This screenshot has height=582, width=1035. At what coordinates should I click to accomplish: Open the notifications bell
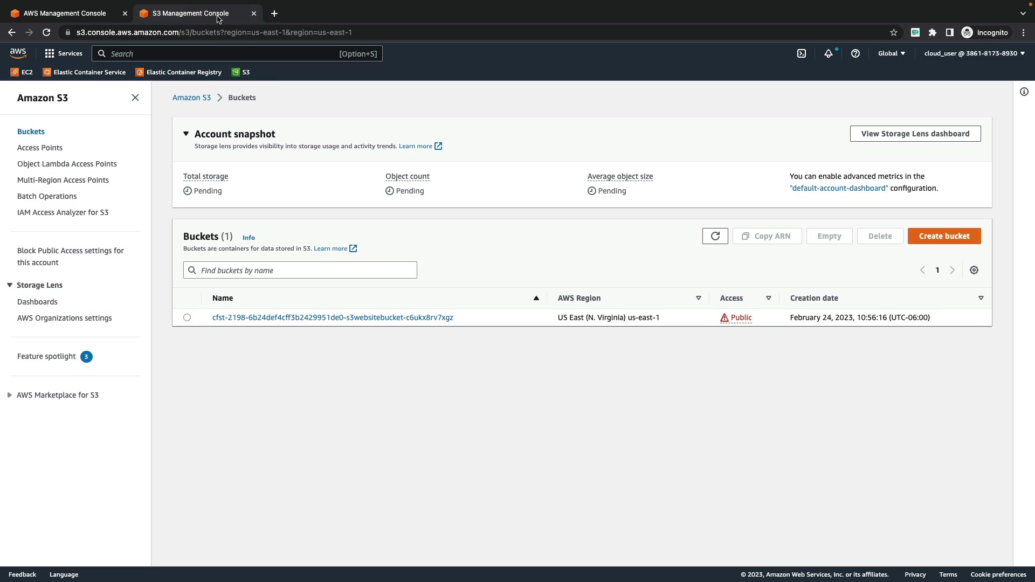pos(829,53)
